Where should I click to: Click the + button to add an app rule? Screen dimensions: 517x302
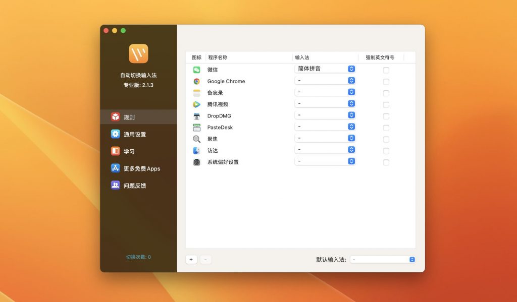tap(191, 259)
